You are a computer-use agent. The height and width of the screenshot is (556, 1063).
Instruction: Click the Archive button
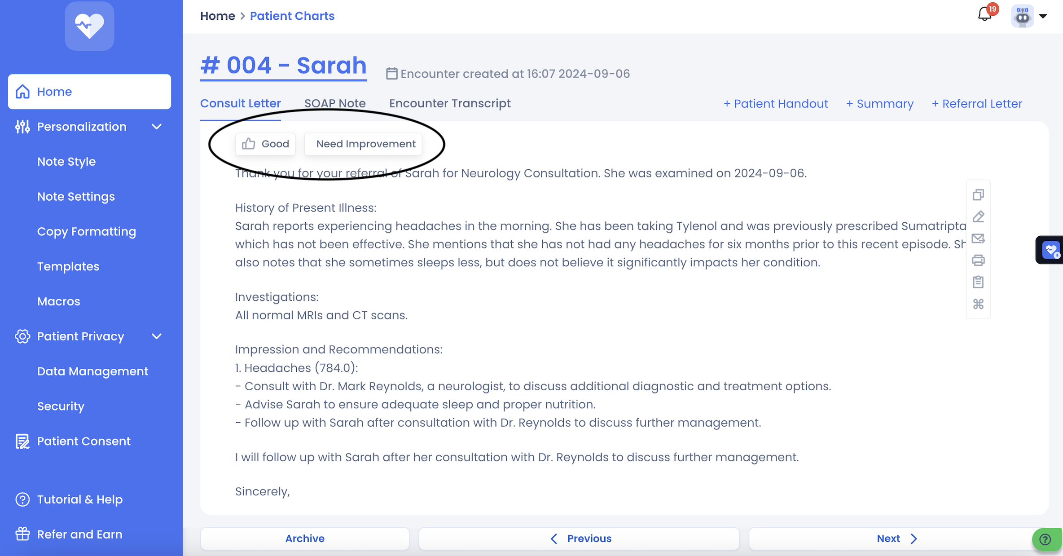[x=305, y=538]
